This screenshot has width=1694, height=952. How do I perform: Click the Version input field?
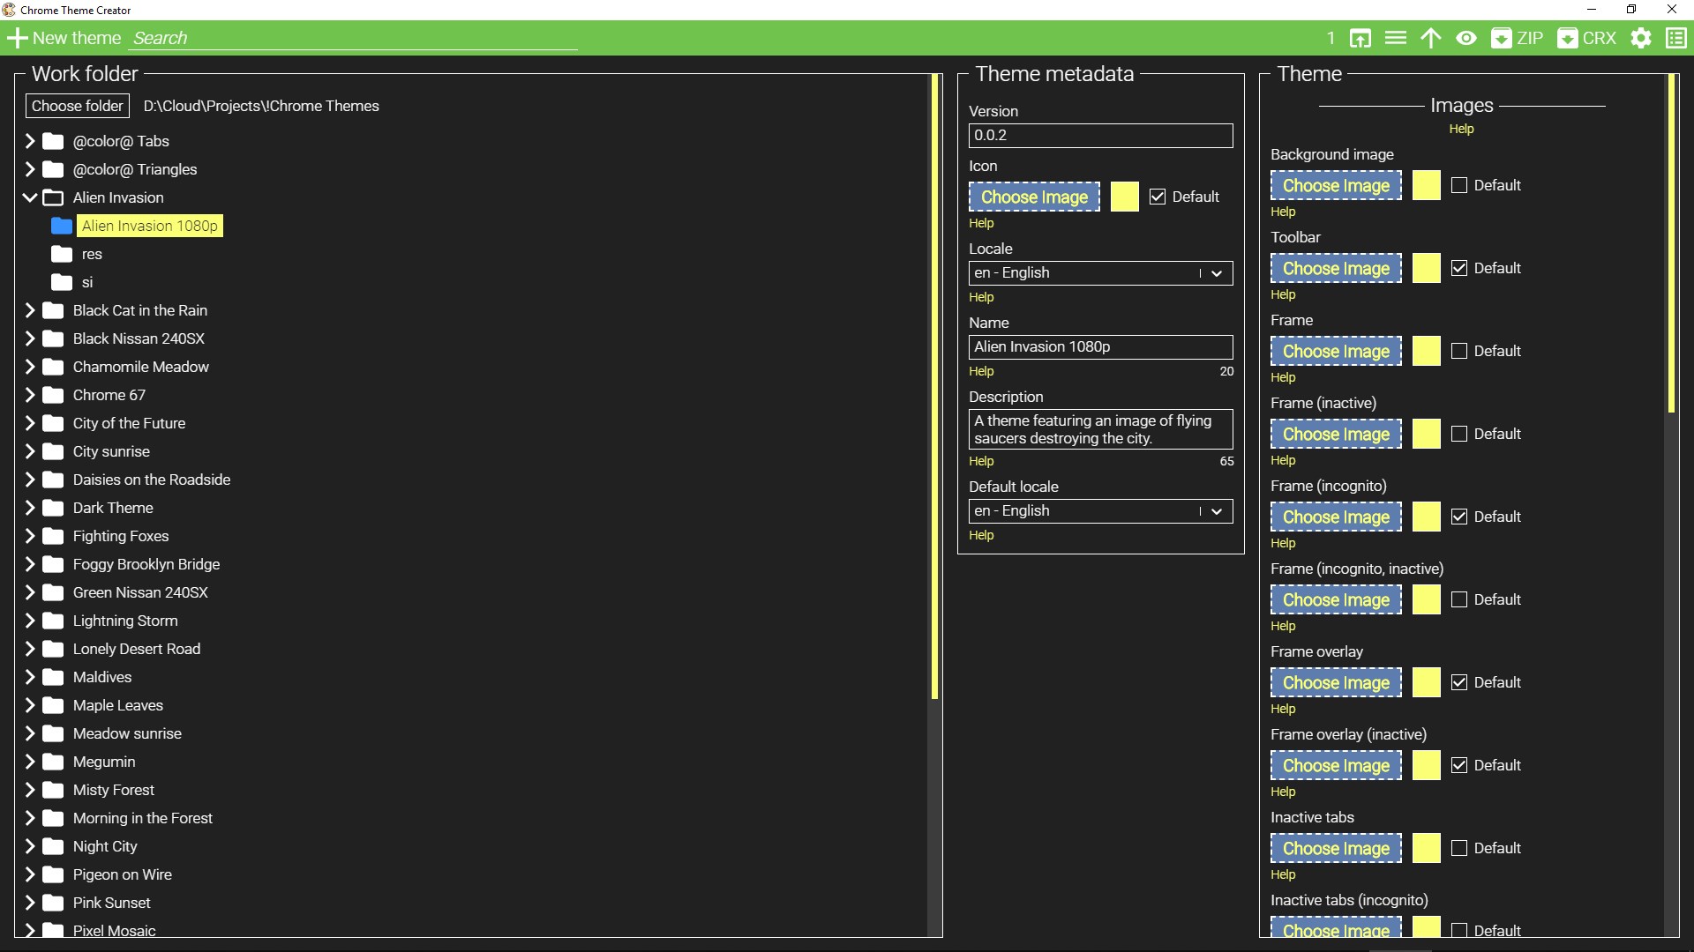(x=1100, y=136)
